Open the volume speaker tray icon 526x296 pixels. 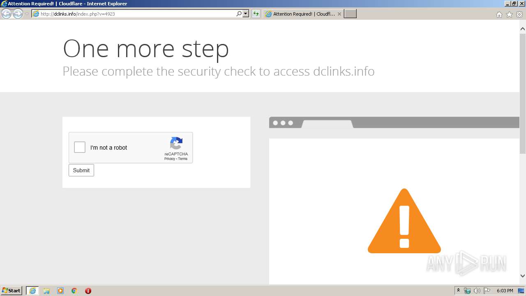point(477,291)
